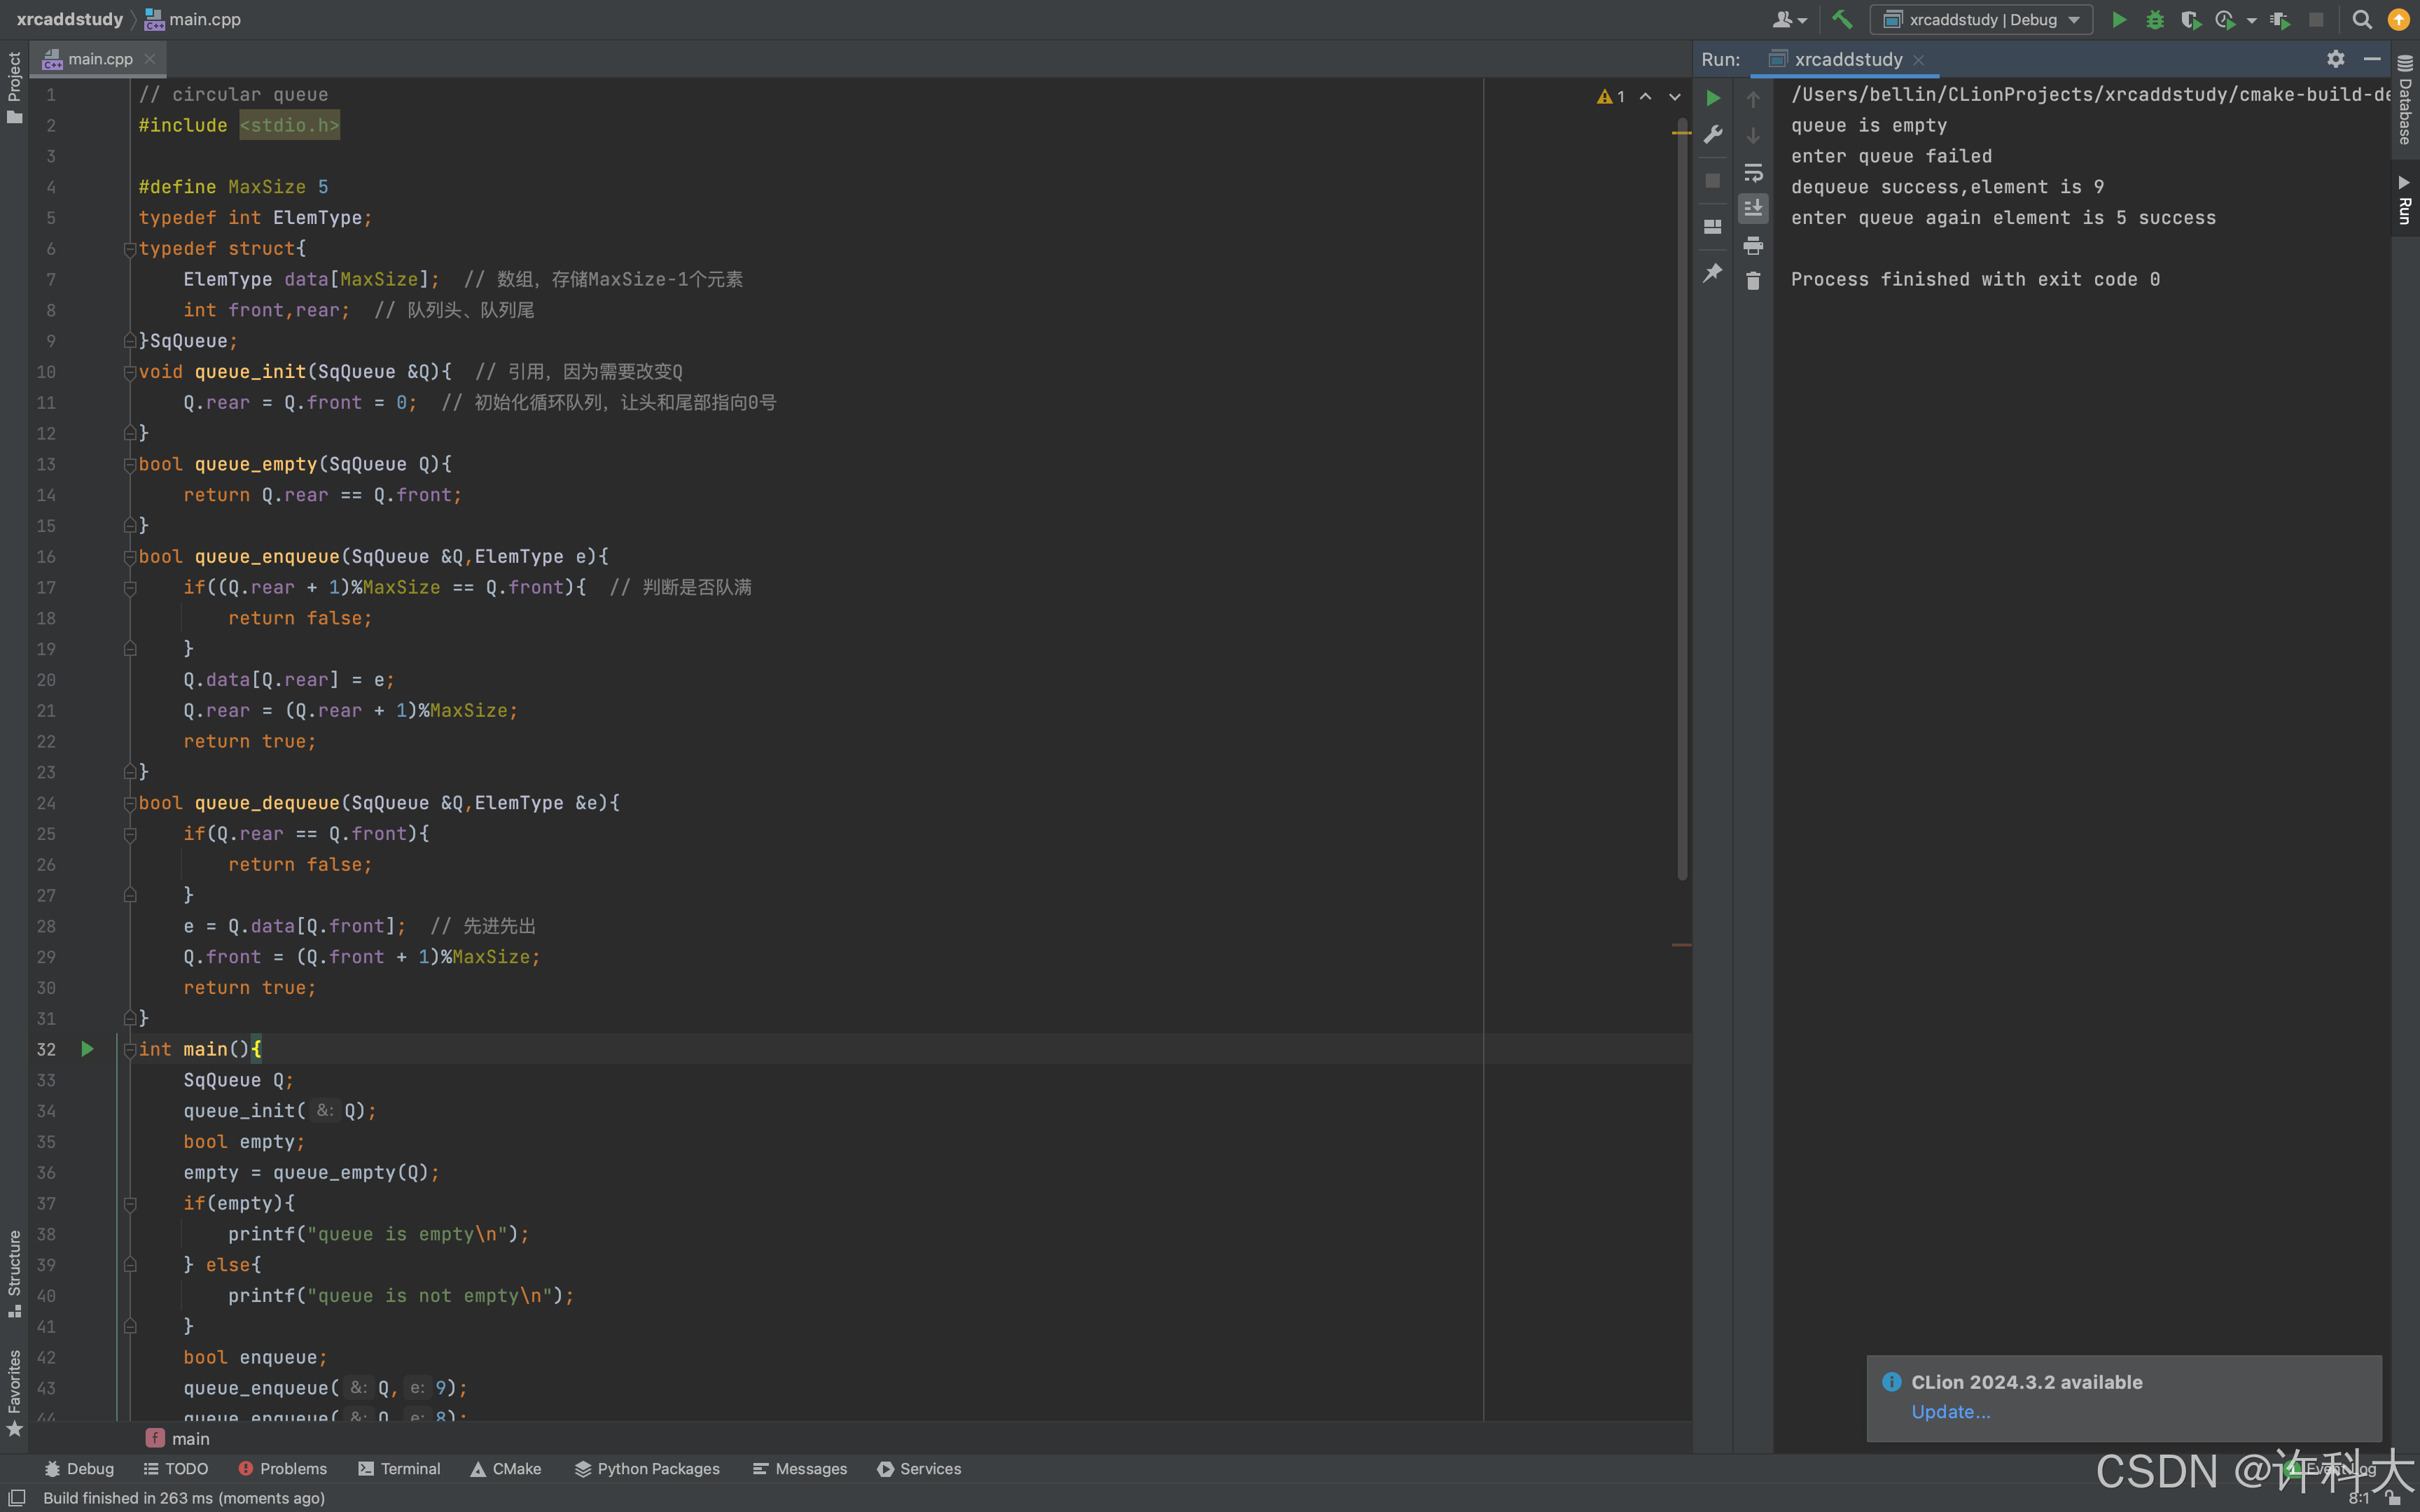
Task: Open Search Everywhere with the magnifier icon
Action: [2362, 20]
